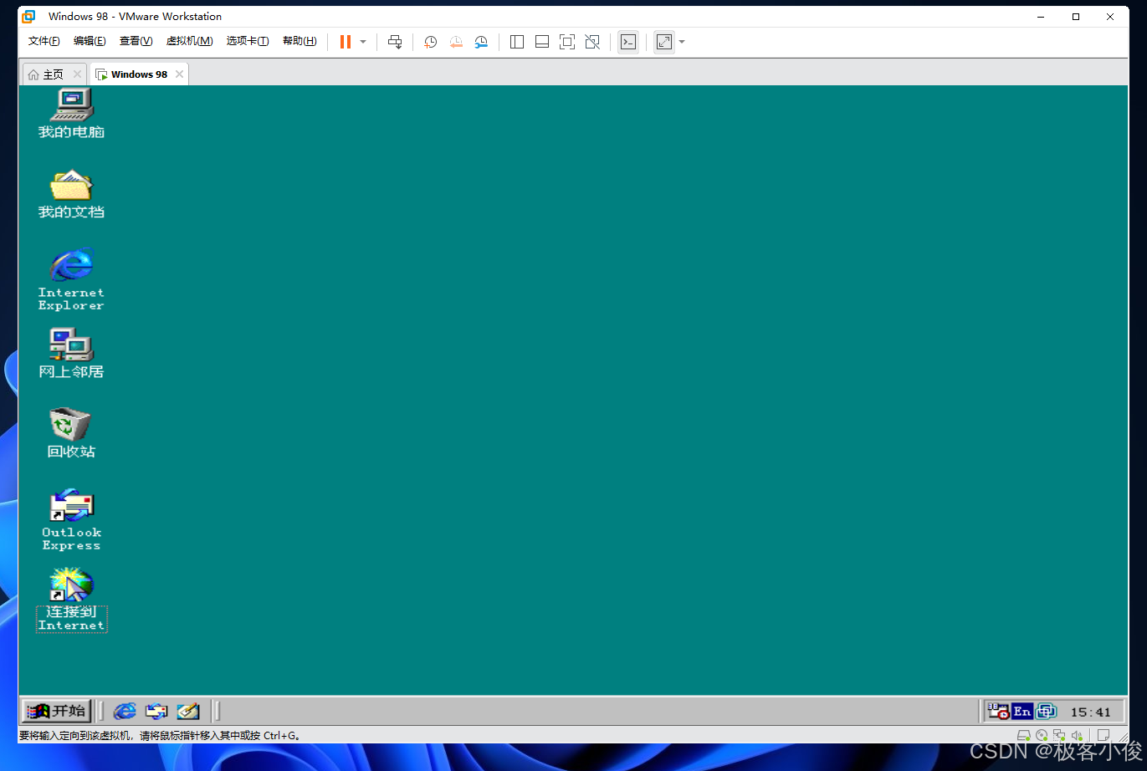Launch Internet Explorer from quick launch
The width and height of the screenshot is (1147, 771).
point(125,711)
